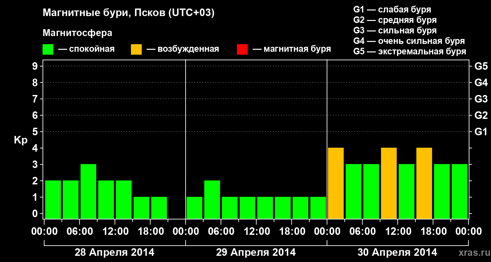Click the '18:00' time label under 30 April
Screen dimensions: 491x262
tap(433, 232)
